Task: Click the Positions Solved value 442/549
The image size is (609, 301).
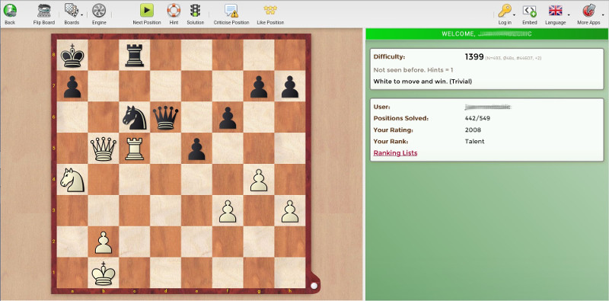Action: click(x=477, y=118)
